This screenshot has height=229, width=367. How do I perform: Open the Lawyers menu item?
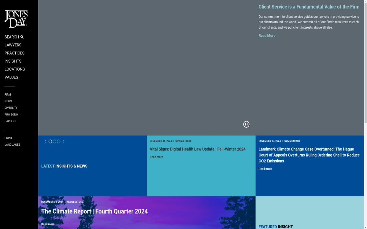pyautogui.click(x=13, y=45)
